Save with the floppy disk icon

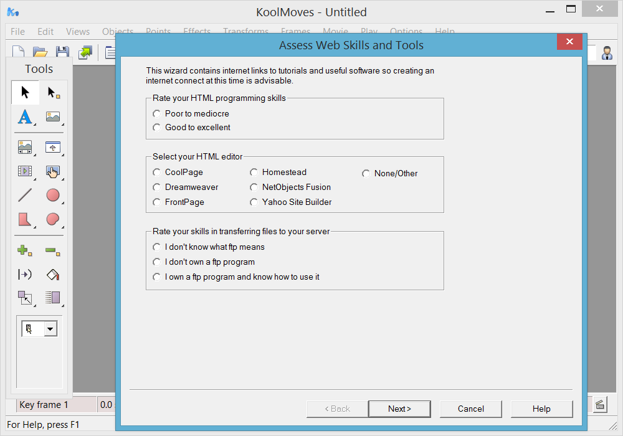click(x=62, y=52)
